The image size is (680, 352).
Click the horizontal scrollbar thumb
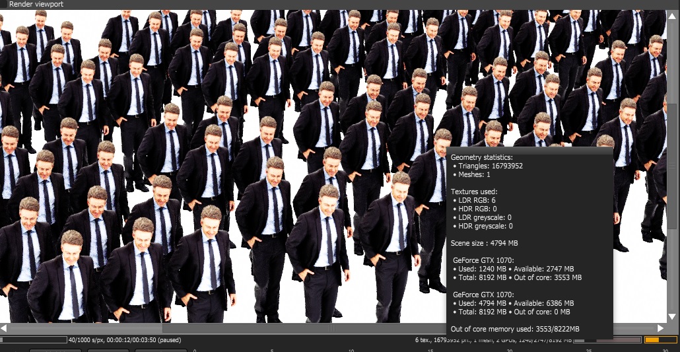pyautogui.click(x=304, y=328)
